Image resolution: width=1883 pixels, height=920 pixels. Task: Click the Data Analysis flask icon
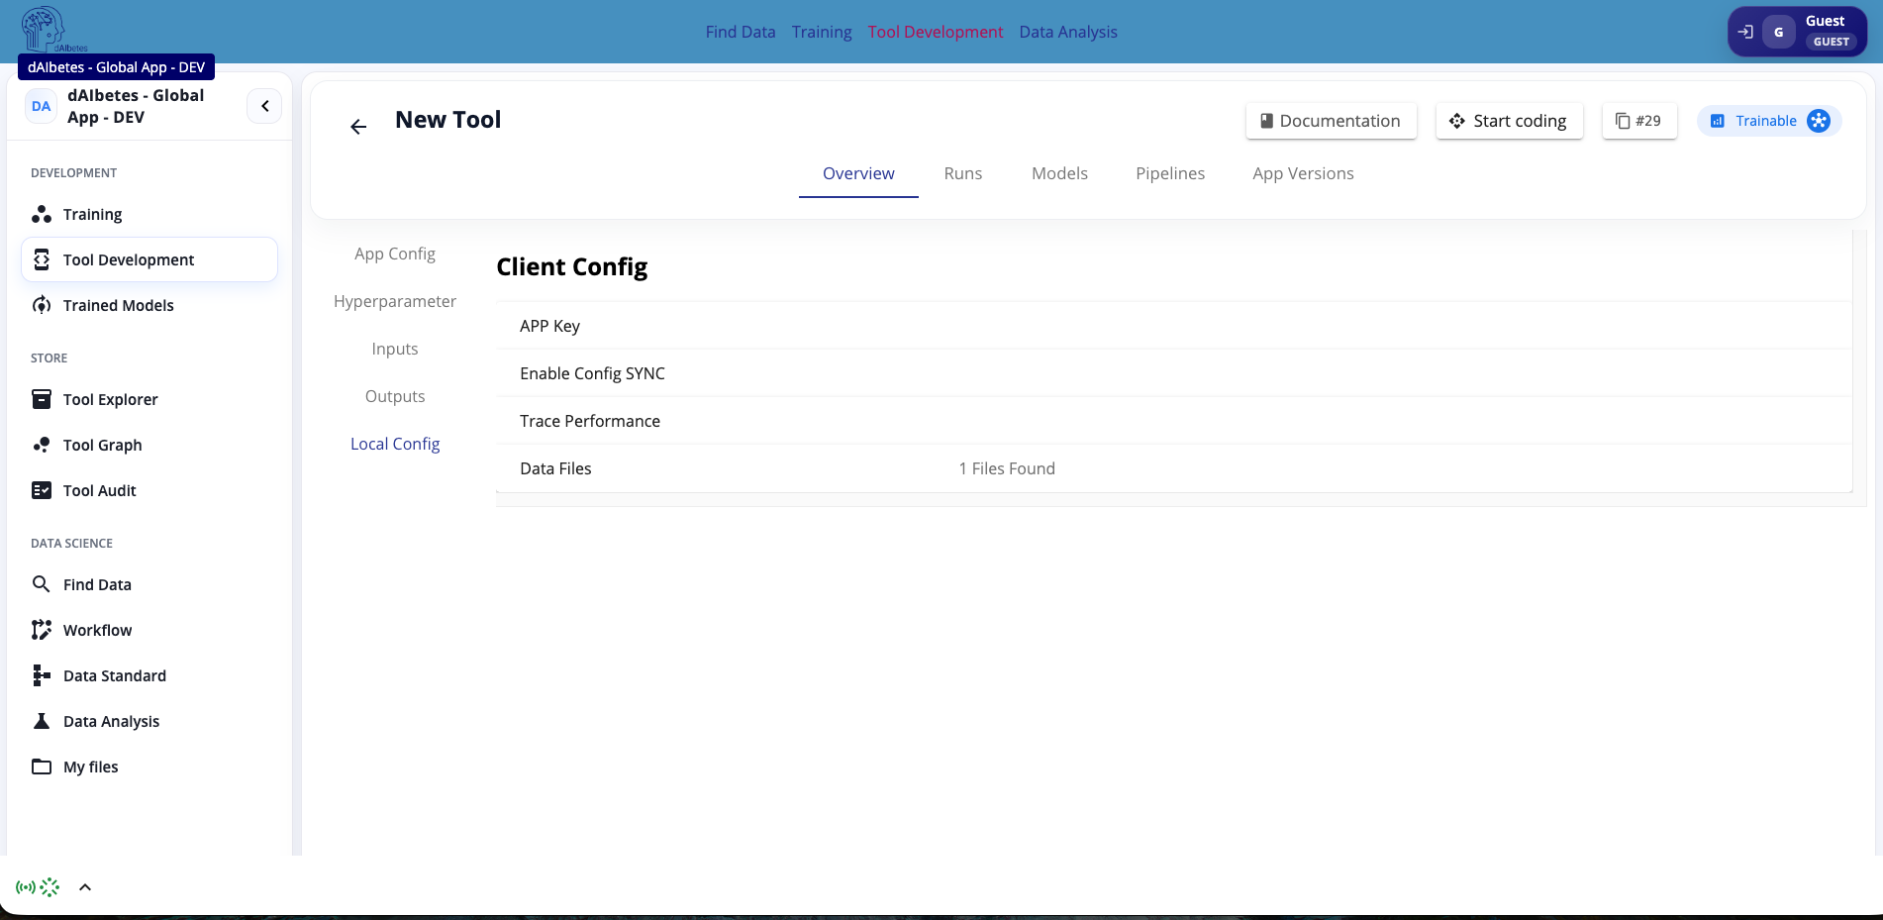tap(42, 721)
